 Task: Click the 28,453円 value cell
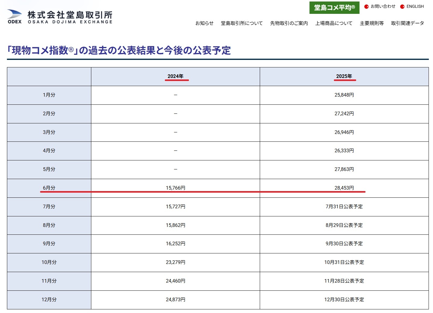pyautogui.click(x=344, y=188)
